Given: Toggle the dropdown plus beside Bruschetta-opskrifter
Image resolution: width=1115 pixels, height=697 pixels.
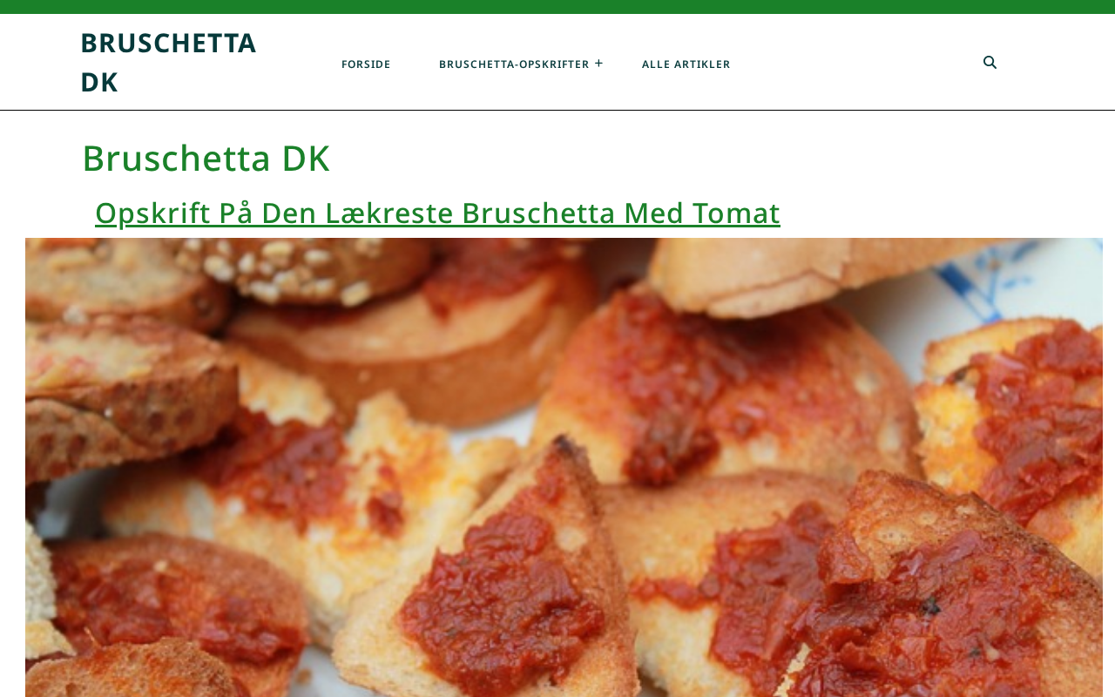Looking at the screenshot, I should click(598, 64).
